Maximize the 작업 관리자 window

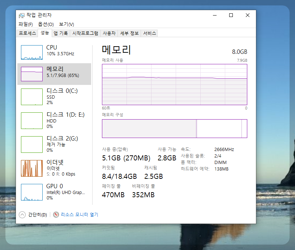pyautogui.click(x=231, y=15)
